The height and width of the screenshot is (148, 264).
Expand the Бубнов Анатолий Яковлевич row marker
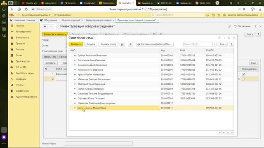[75, 55]
